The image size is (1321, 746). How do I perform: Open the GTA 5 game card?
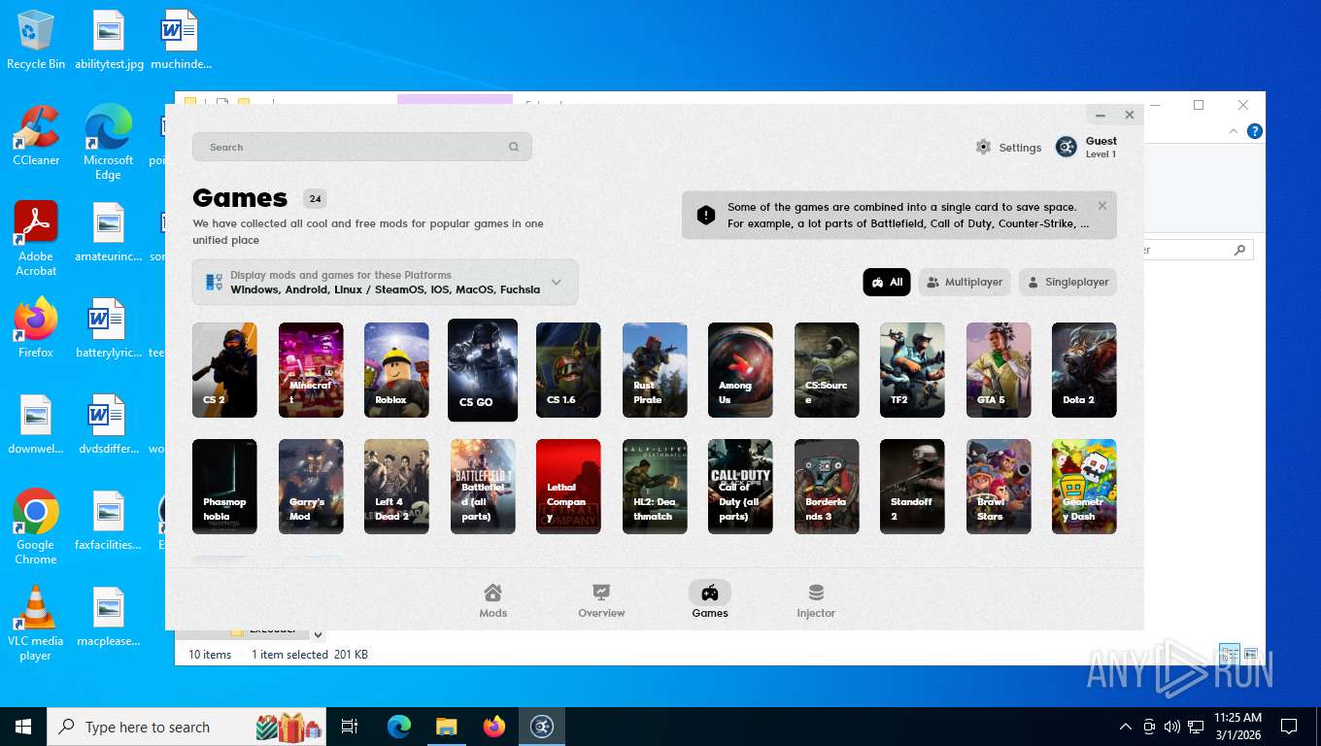(x=999, y=370)
